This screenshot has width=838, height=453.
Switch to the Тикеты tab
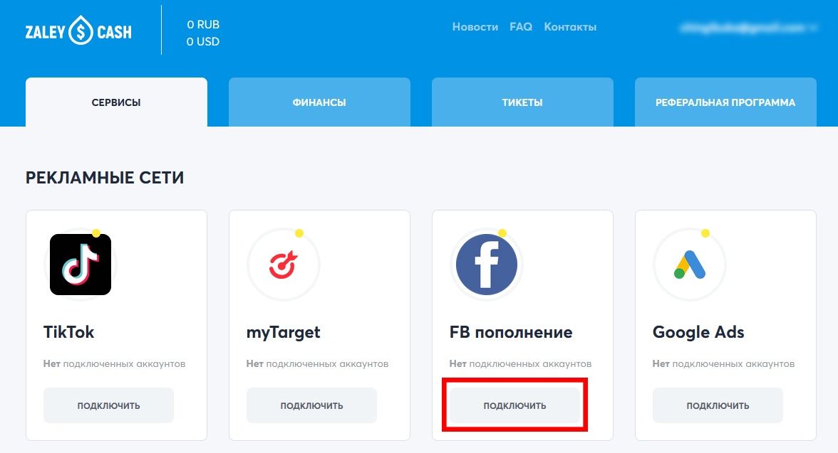point(522,102)
